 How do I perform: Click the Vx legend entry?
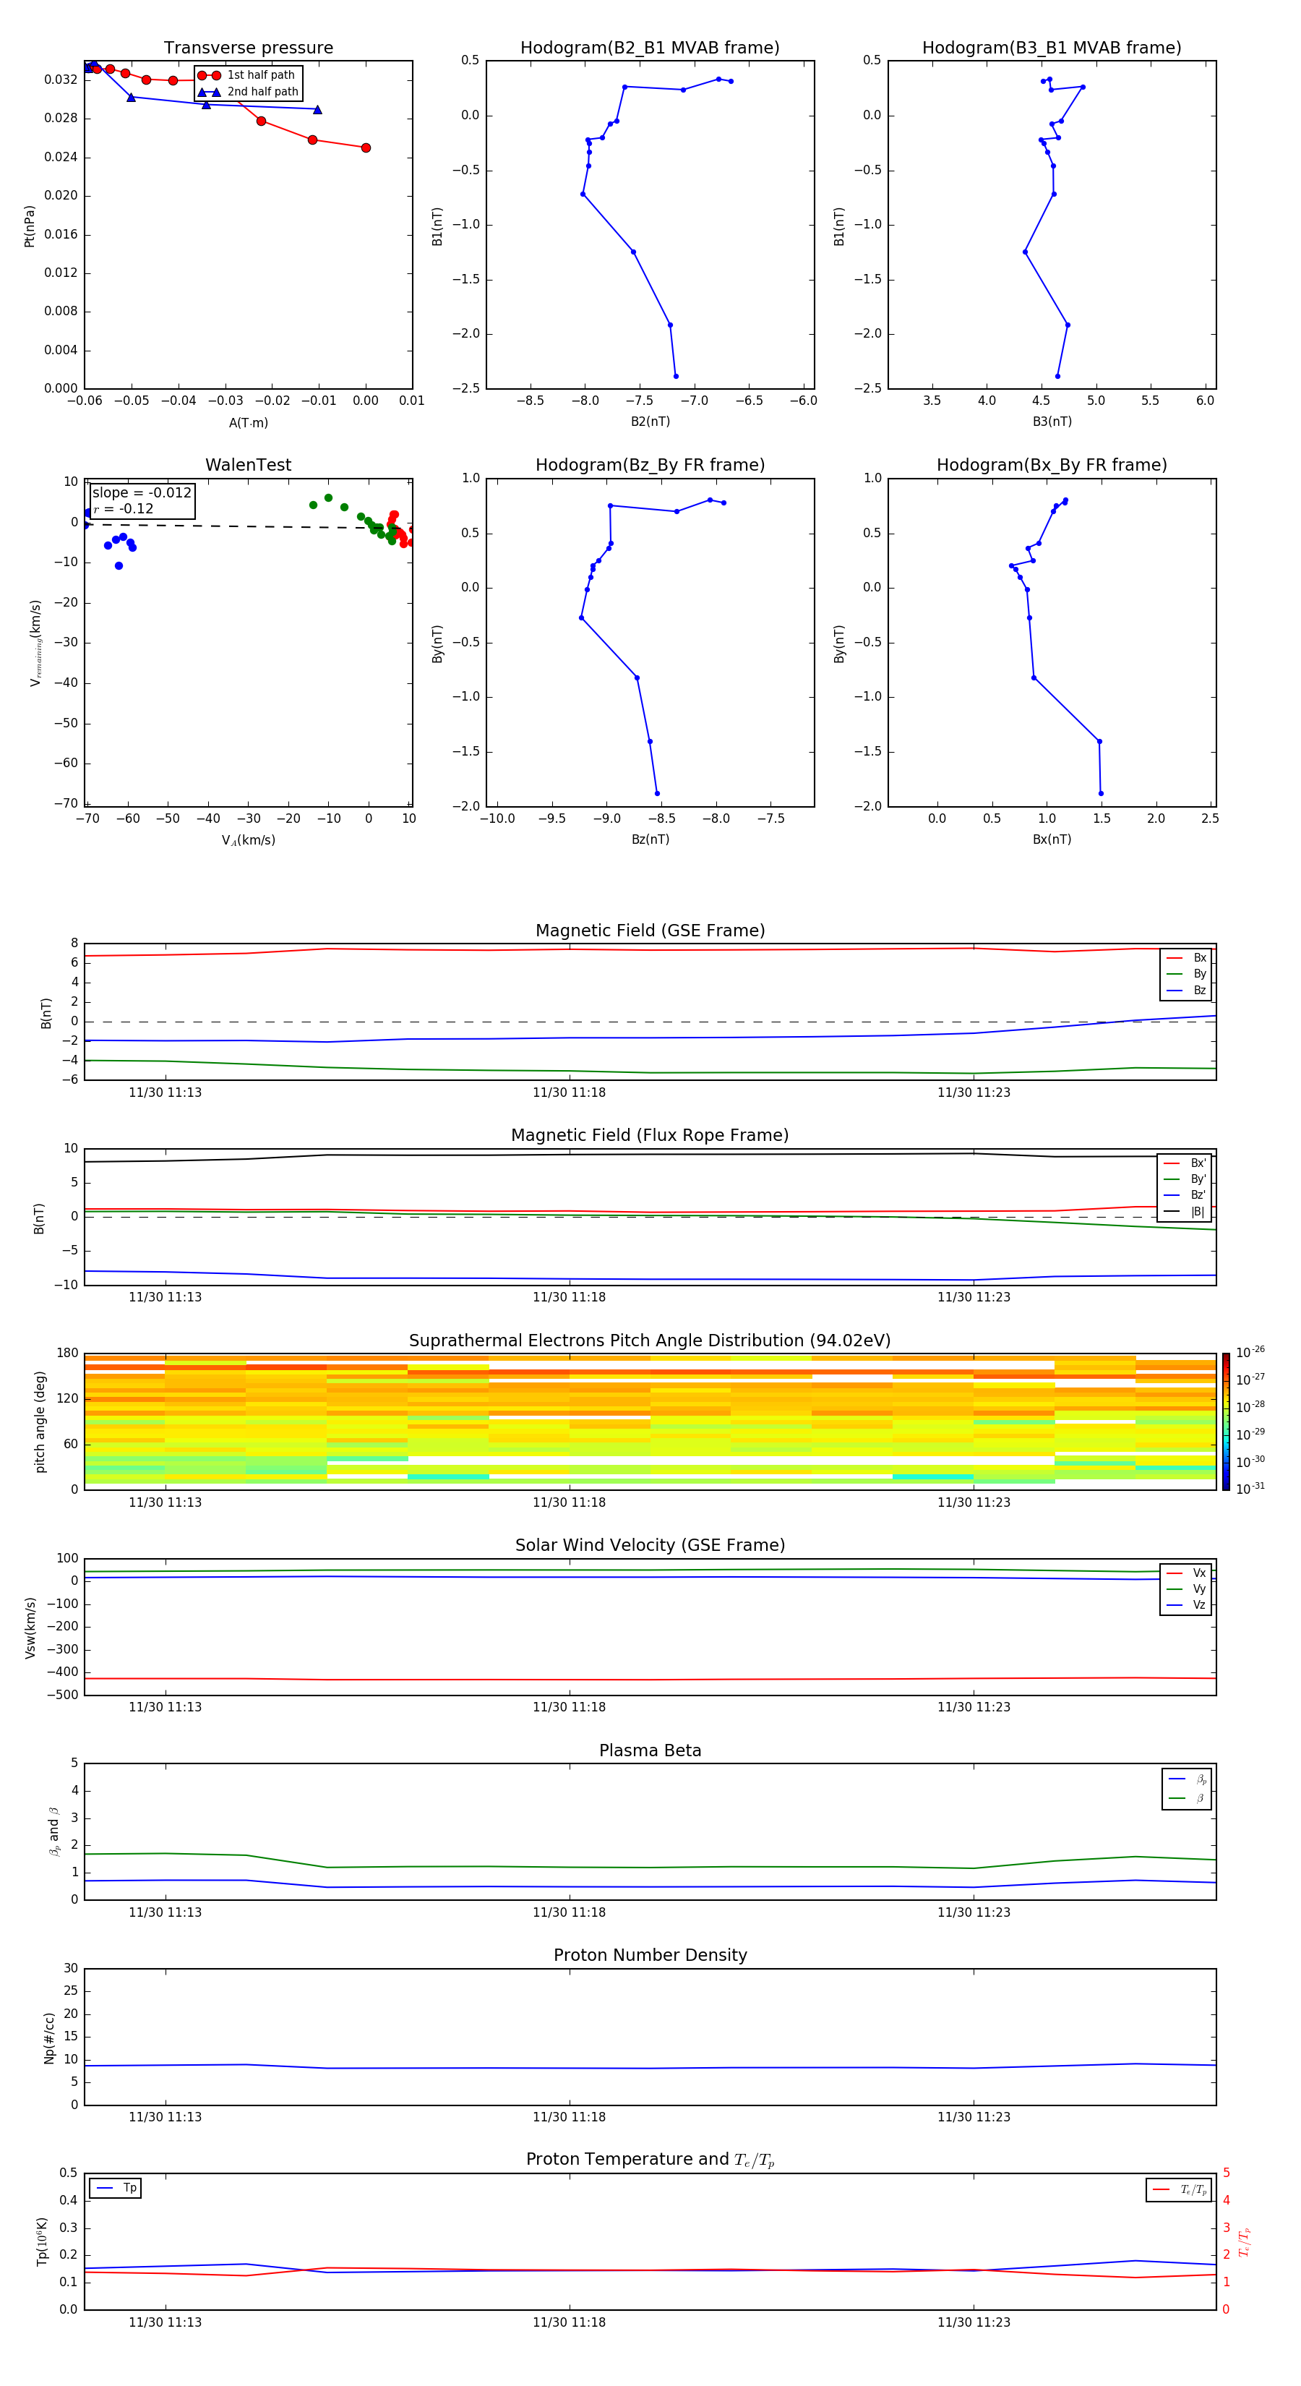pos(1186,1573)
